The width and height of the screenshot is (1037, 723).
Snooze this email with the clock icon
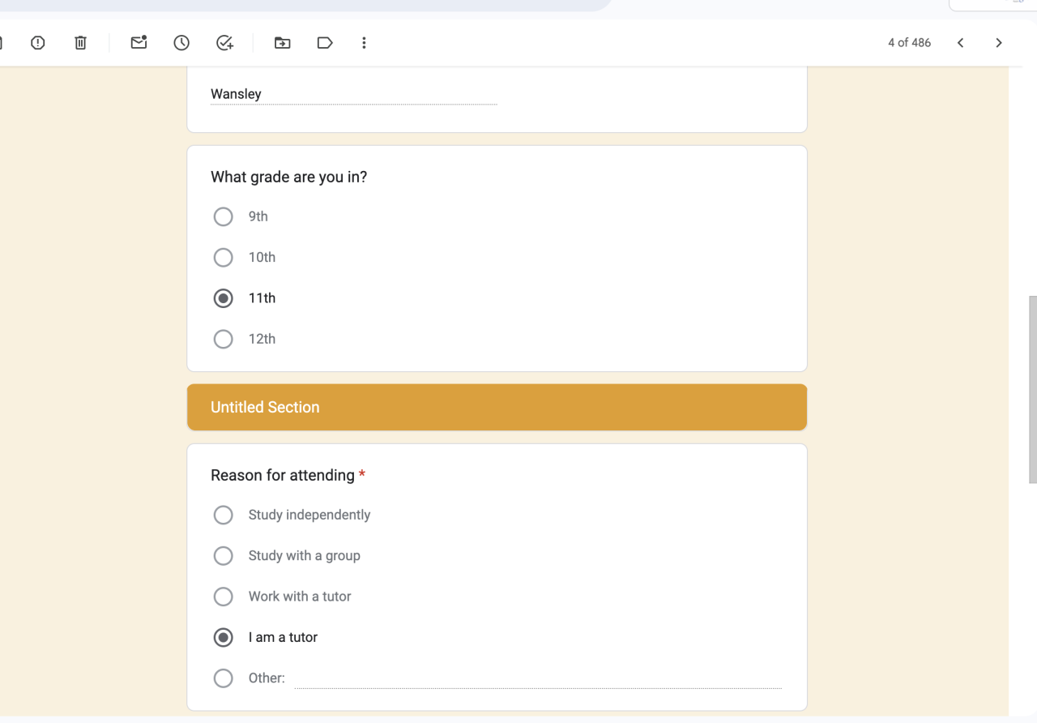181,43
